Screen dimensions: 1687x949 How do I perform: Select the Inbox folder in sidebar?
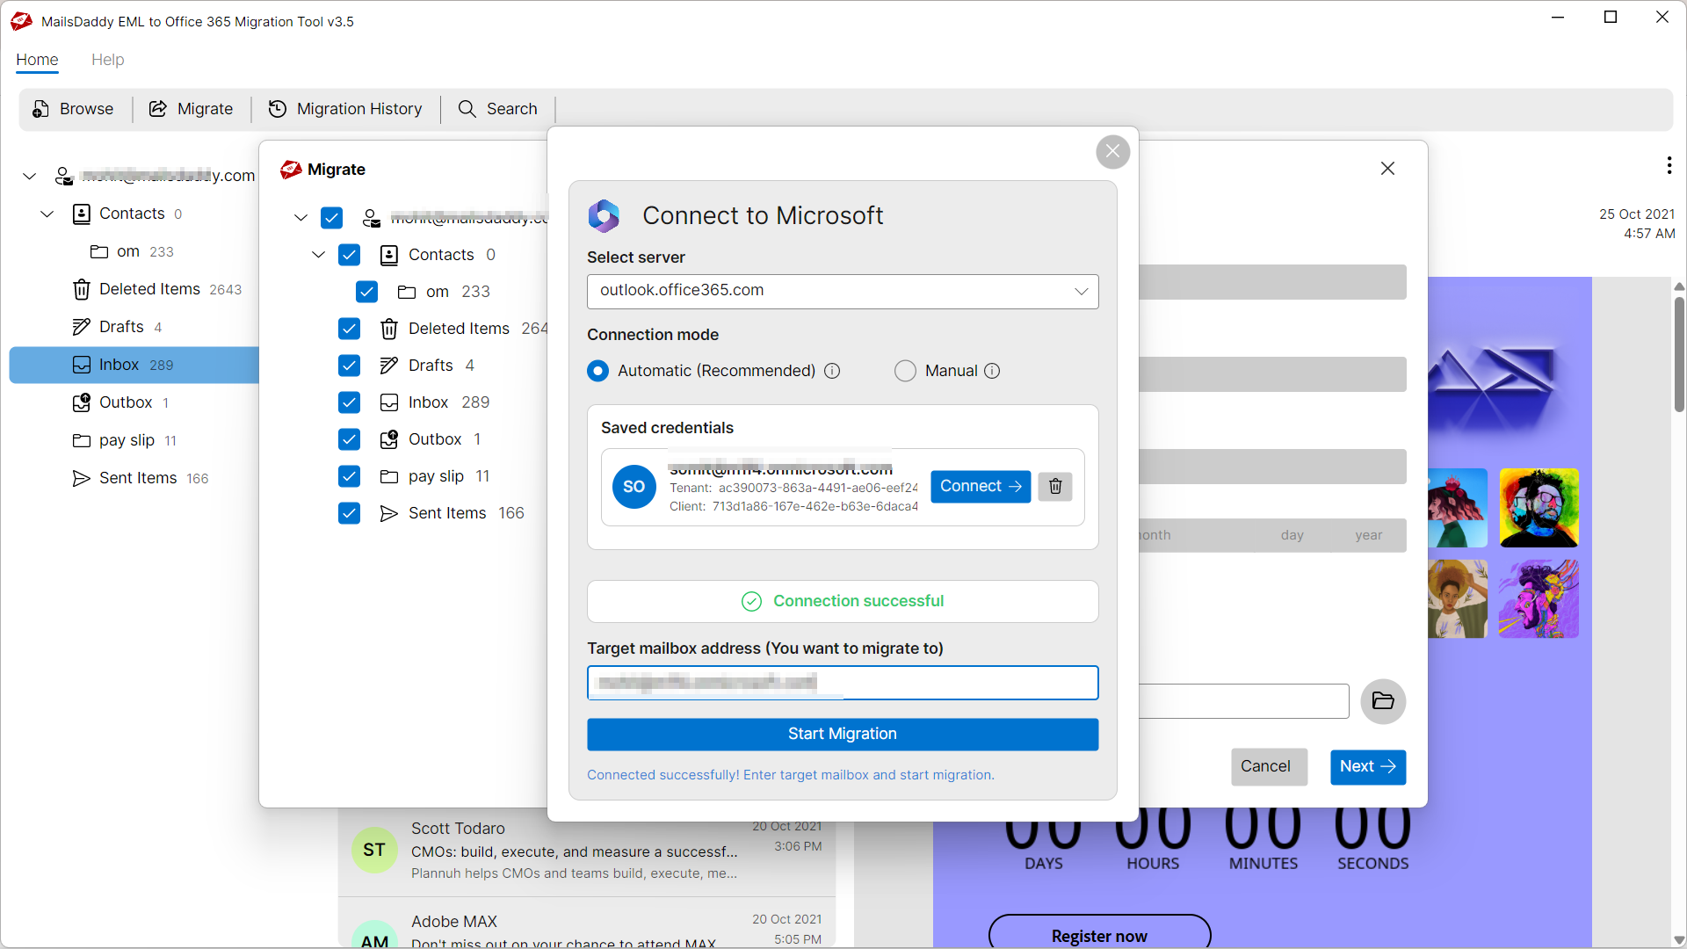click(x=134, y=365)
